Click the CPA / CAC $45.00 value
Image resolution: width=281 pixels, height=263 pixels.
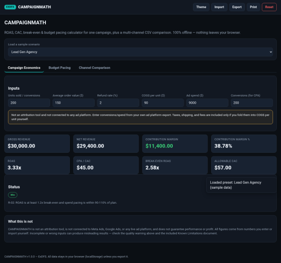(85, 168)
